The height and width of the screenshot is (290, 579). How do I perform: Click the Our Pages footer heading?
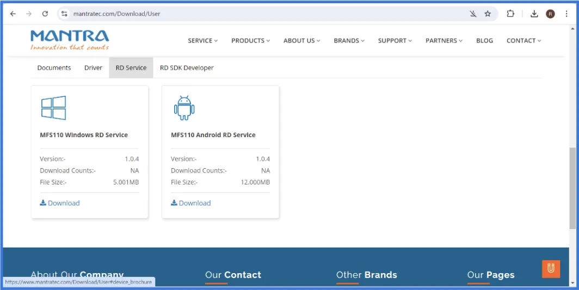(x=491, y=275)
